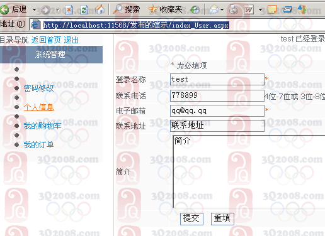Open the Search (搜索) toolbar button

[x=127, y=9]
